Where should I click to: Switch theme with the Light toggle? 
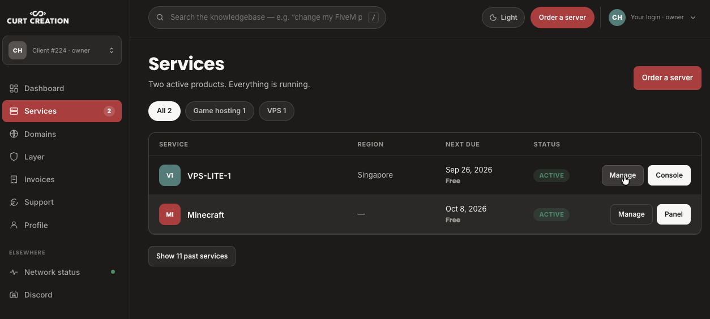pyautogui.click(x=503, y=18)
